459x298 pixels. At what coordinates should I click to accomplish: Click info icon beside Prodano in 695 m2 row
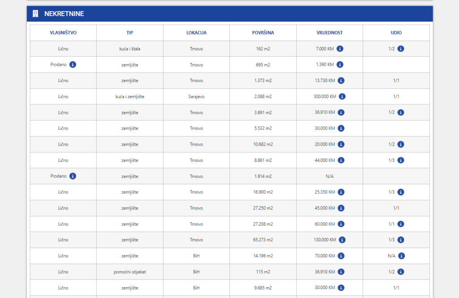pos(73,65)
